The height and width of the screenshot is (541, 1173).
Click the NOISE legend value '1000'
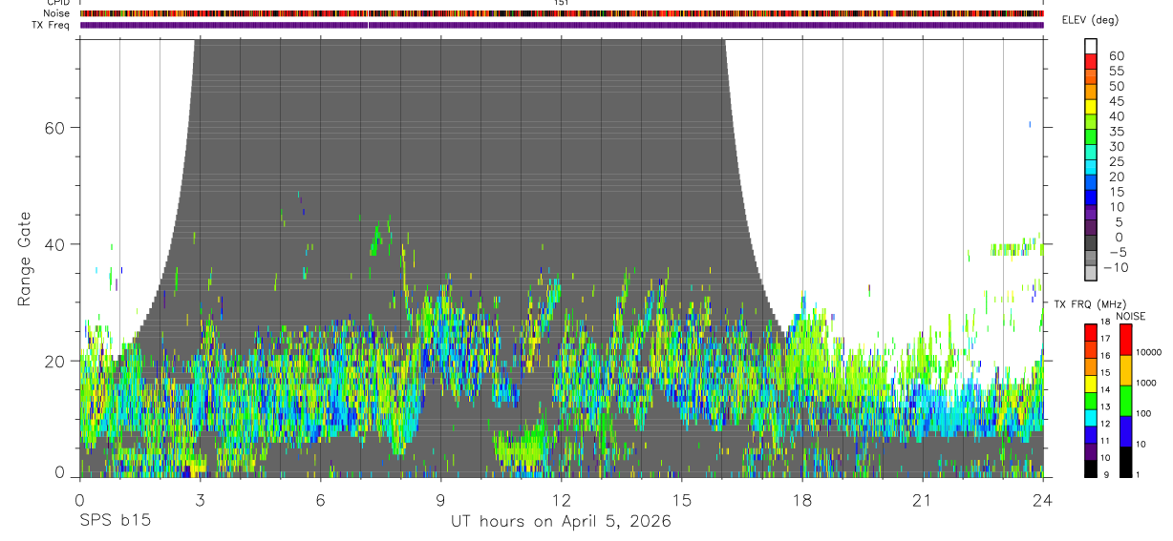tap(1144, 383)
